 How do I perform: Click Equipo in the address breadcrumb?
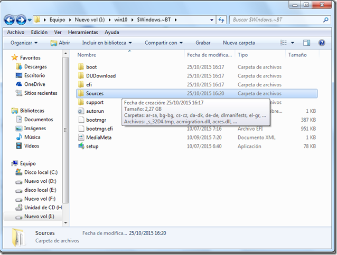57,19
